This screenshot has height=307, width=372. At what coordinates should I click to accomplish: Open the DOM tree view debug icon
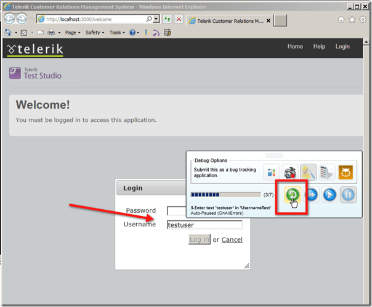tap(271, 172)
